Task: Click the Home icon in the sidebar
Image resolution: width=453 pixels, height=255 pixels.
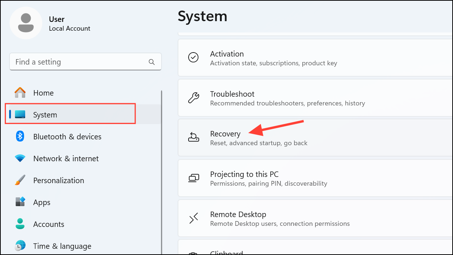Action: coord(19,93)
